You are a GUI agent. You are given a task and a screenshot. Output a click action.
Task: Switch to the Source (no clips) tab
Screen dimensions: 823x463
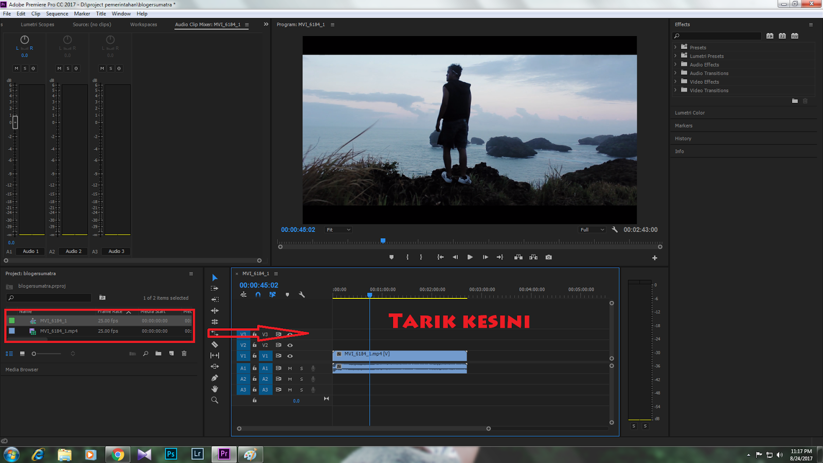point(92,25)
